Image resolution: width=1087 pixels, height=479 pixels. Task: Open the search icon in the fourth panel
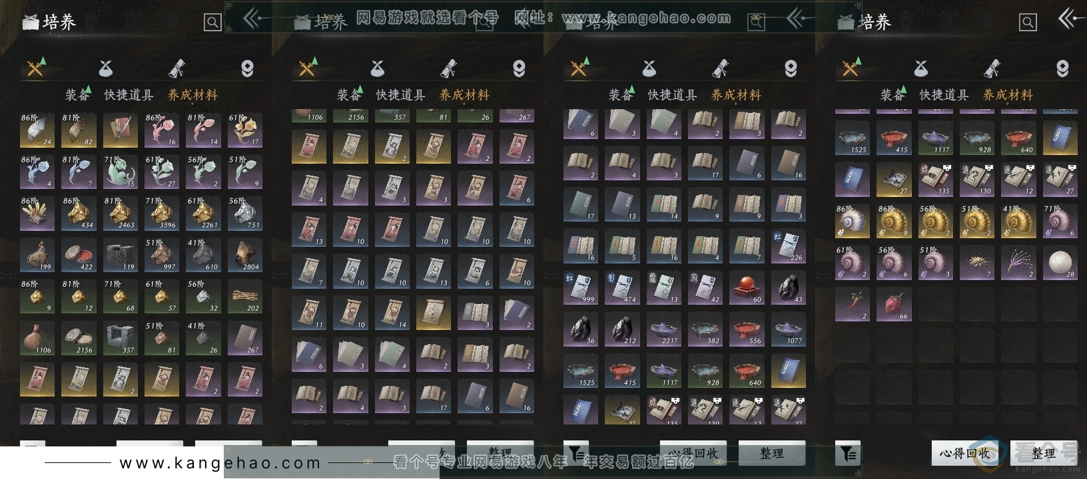(x=1028, y=23)
